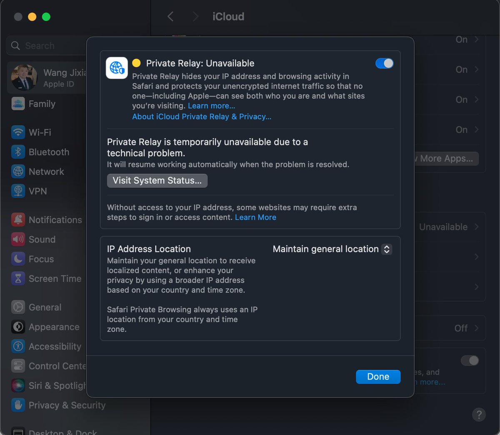Click the Done button
Screen dimensions: 500x435
(378, 377)
